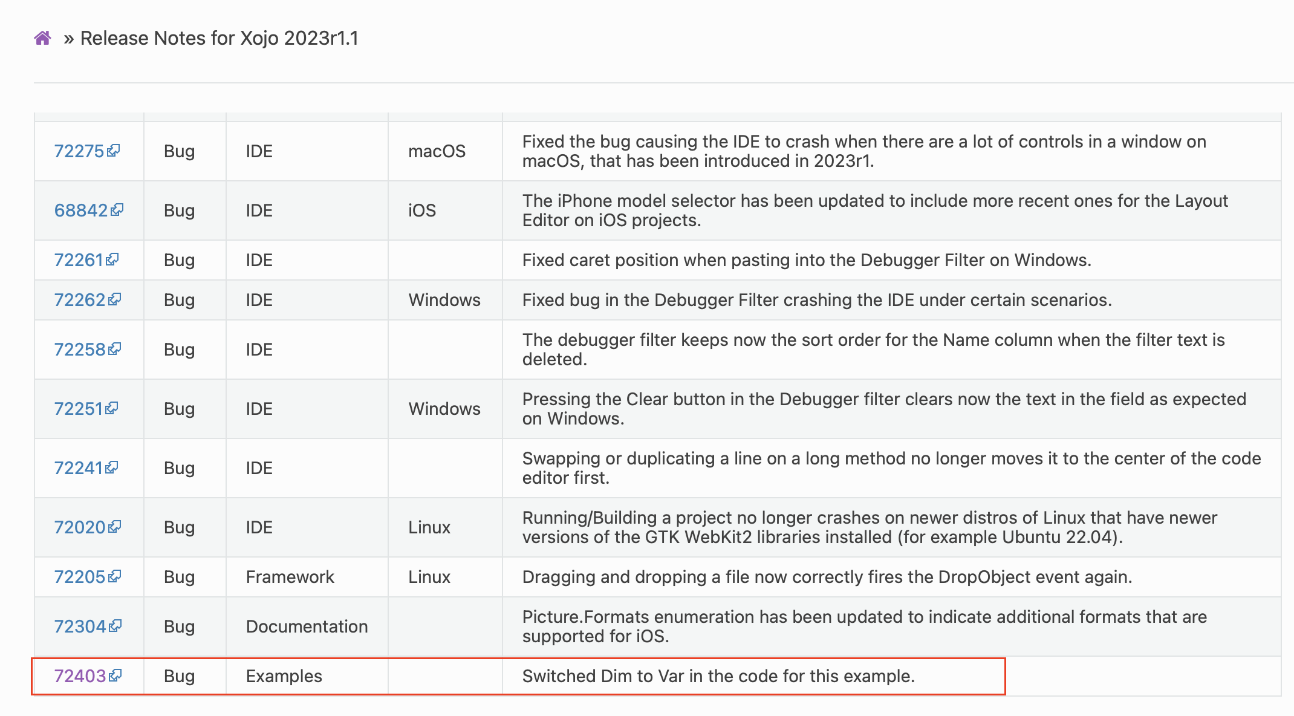Screen dimensions: 1294x716
Task: Open issue 72403 link
Action: tap(80, 676)
